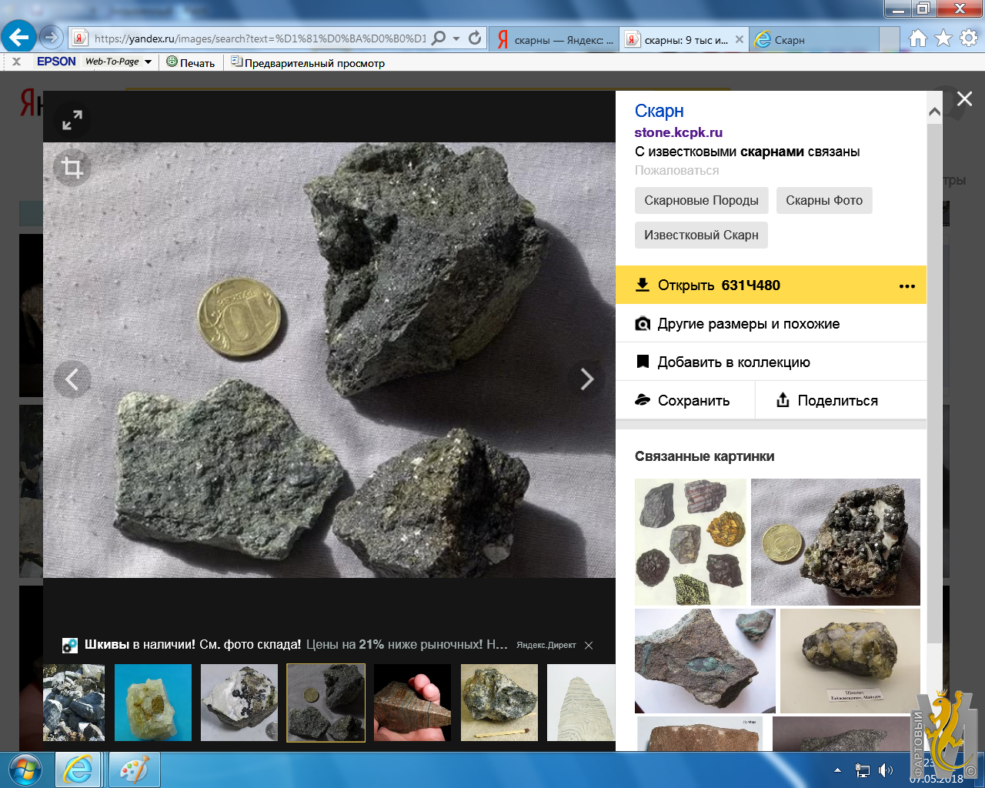This screenshot has width=985, height=788.
Task: Close the Yandex image viewer overlay
Action: click(x=964, y=98)
